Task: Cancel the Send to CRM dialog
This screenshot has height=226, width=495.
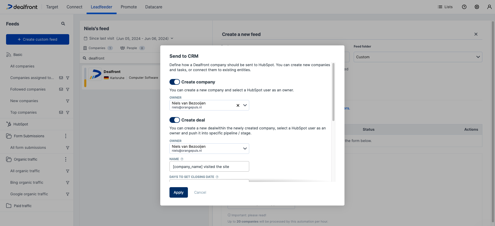Action: [200, 192]
